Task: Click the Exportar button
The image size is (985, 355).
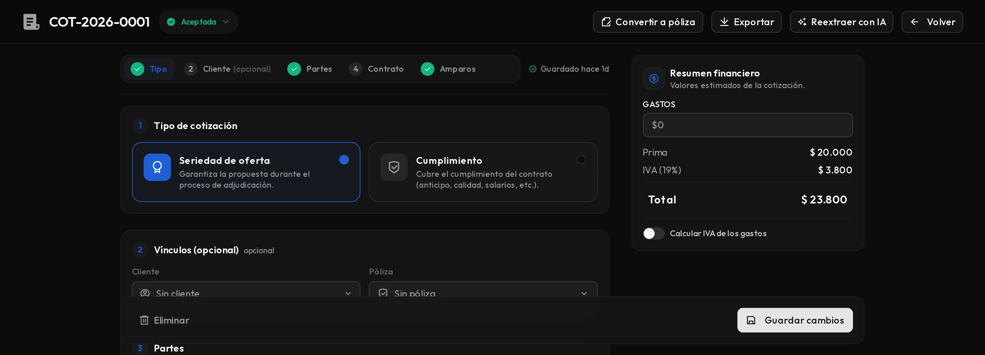Action: click(746, 22)
